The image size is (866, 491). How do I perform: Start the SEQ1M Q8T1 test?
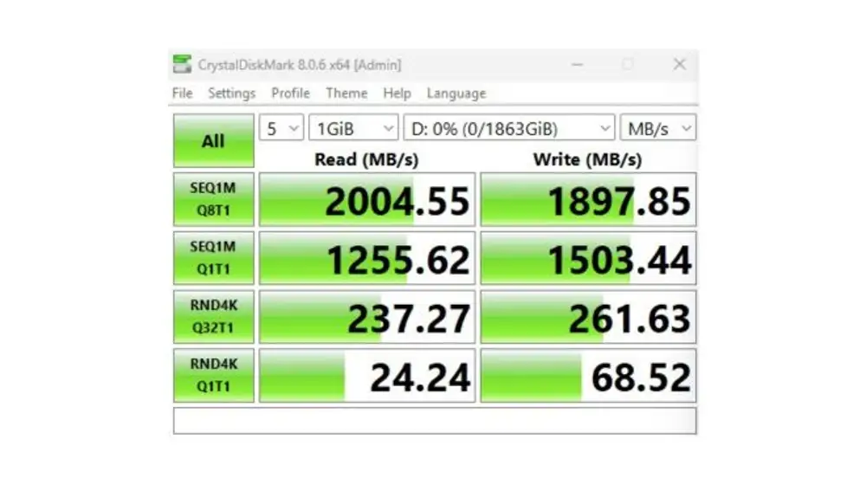214,199
